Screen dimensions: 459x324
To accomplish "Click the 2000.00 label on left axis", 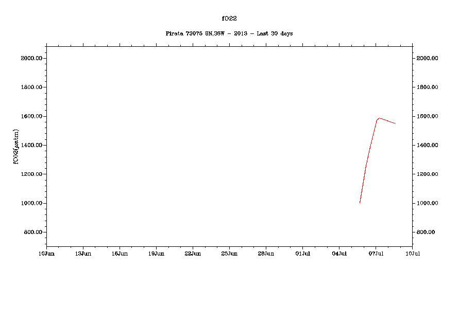I will pyautogui.click(x=31, y=59).
